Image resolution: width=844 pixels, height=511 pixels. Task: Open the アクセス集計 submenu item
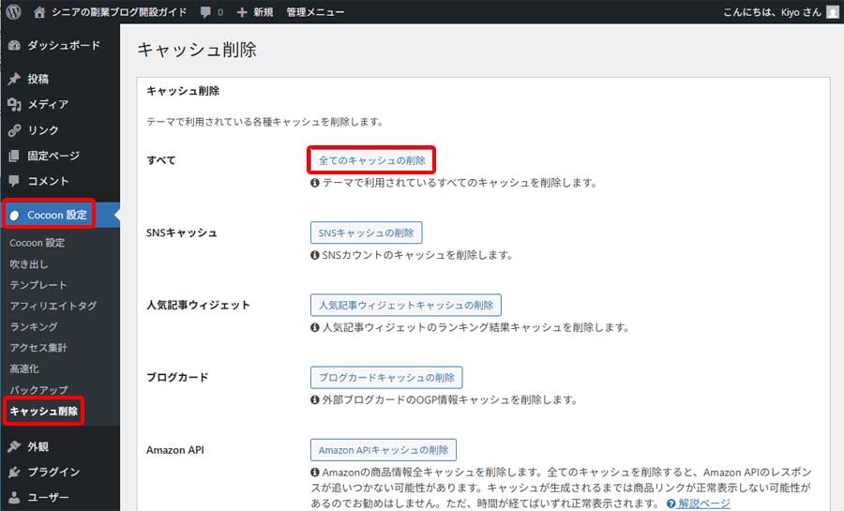click(x=38, y=348)
